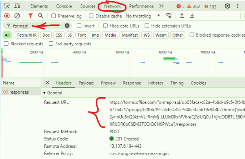The image size is (245, 159).
Task: Filter requests by Fetch/XHR
Action: click(27, 35)
